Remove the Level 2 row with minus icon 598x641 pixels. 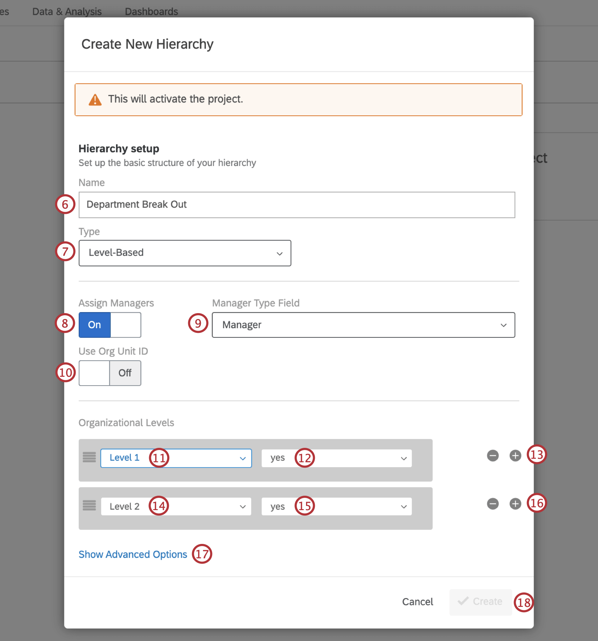point(492,504)
